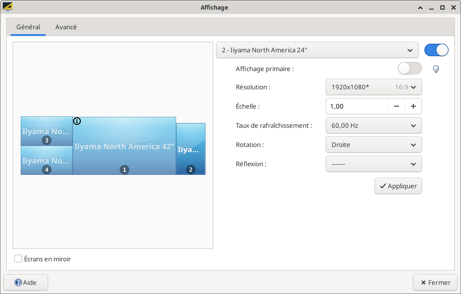
Task: Click the Affichage app icon in title bar
Action: pos(8,7)
